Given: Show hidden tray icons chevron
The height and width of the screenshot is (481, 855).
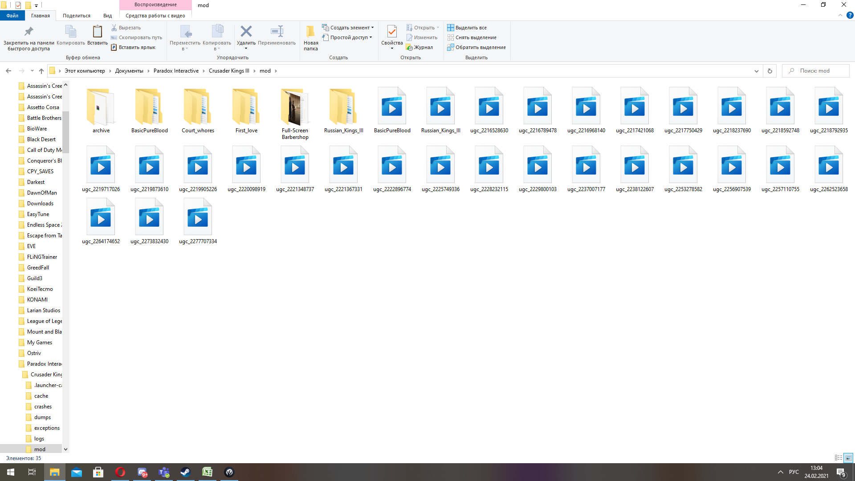Looking at the screenshot, I should click(780, 472).
